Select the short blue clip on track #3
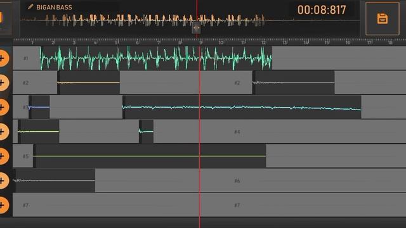Image resolution: width=406 pixels, height=228 pixels. (x=39, y=107)
